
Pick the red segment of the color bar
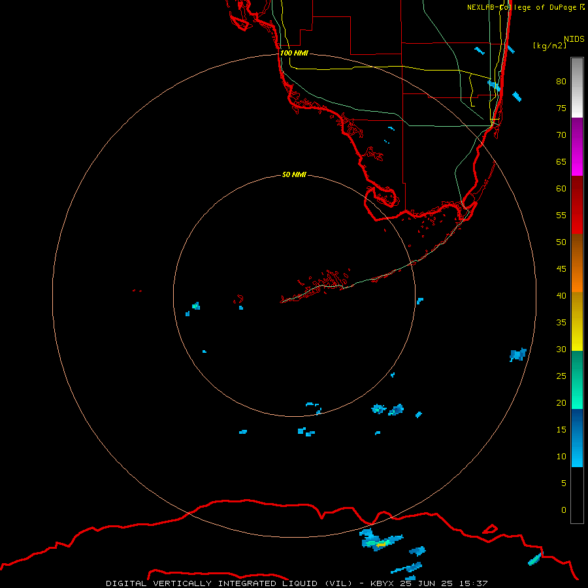click(577, 204)
